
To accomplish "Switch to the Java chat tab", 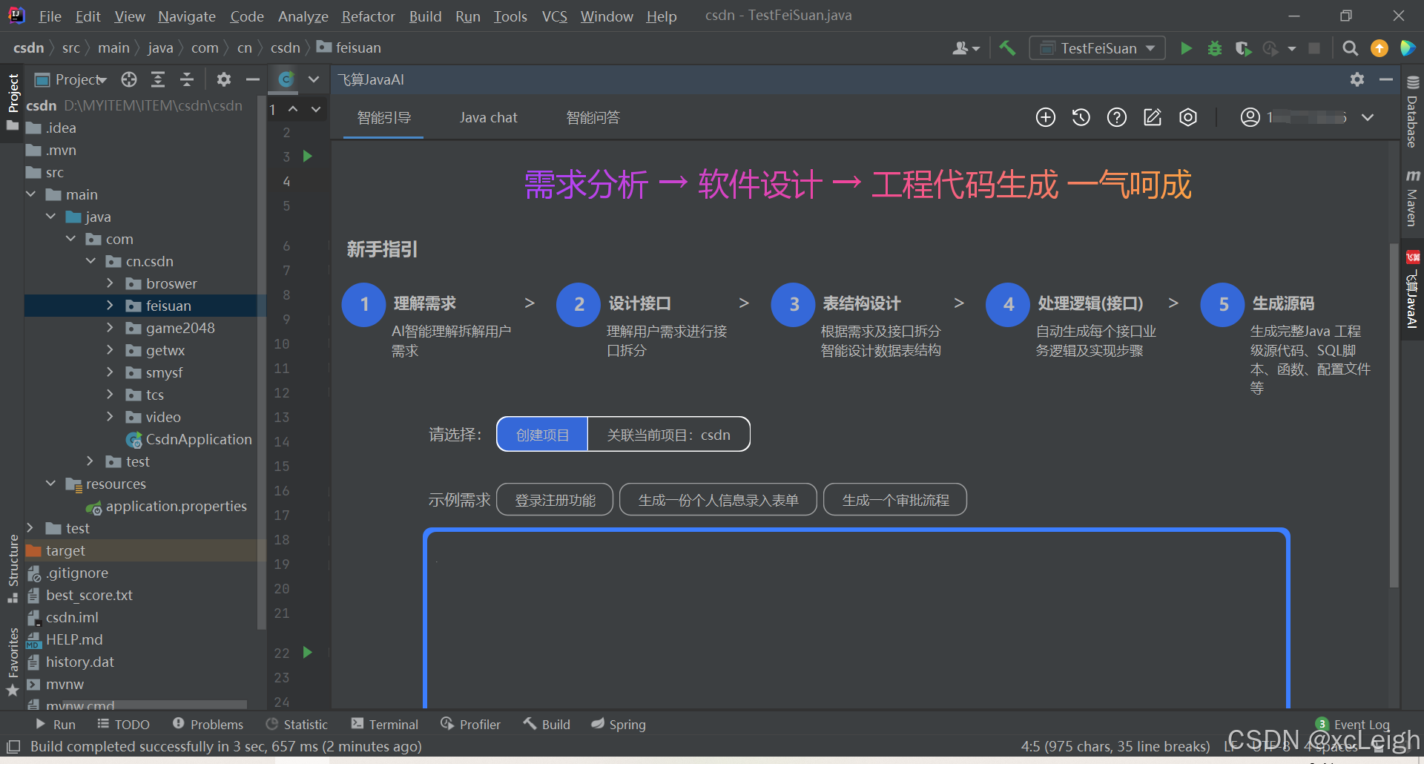I will coord(488,117).
